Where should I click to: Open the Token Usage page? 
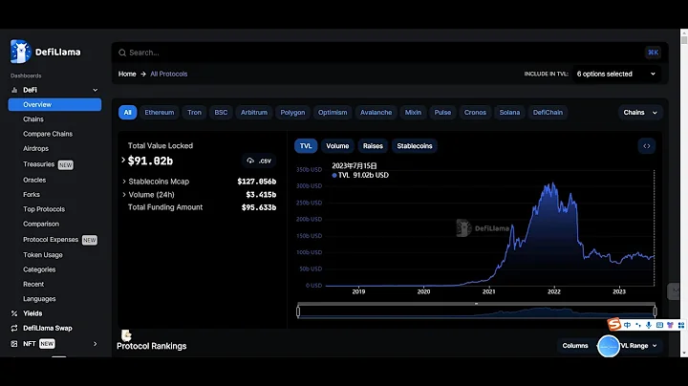(43, 255)
